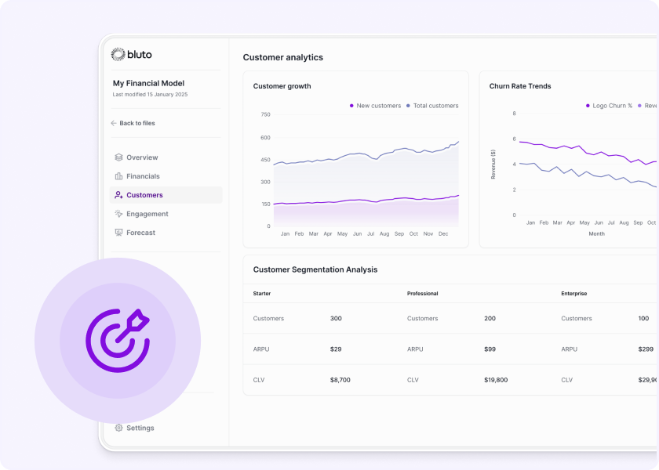Click the Customers person icon
The image size is (659, 470).
pyautogui.click(x=118, y=195)
